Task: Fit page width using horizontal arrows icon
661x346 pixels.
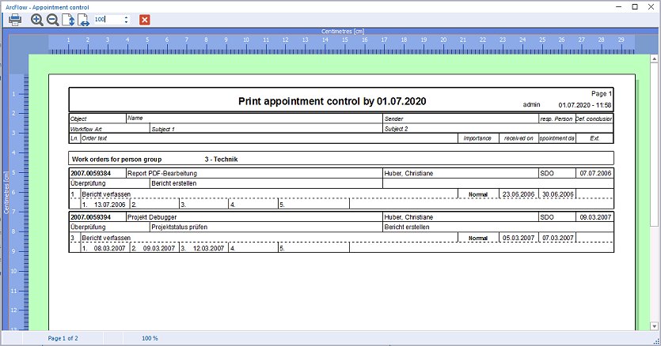Action: tap(83, 20)
